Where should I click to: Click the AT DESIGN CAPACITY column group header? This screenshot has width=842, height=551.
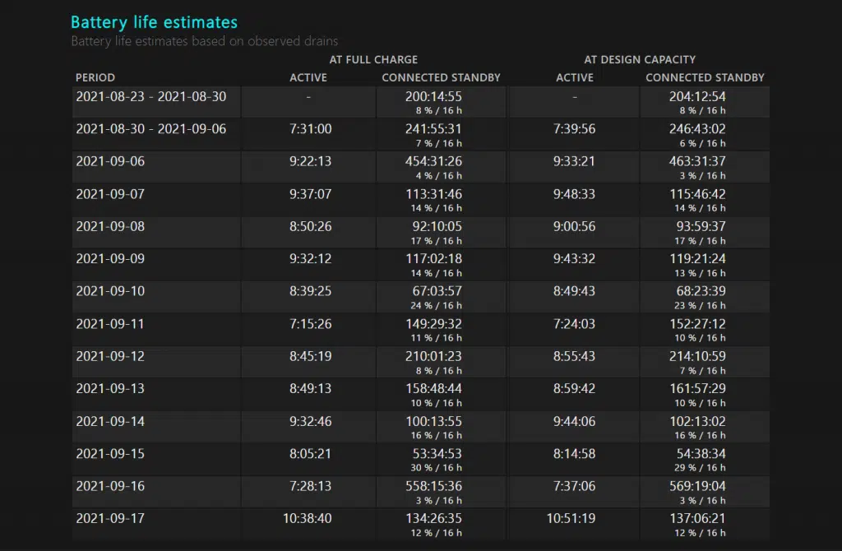640,59
